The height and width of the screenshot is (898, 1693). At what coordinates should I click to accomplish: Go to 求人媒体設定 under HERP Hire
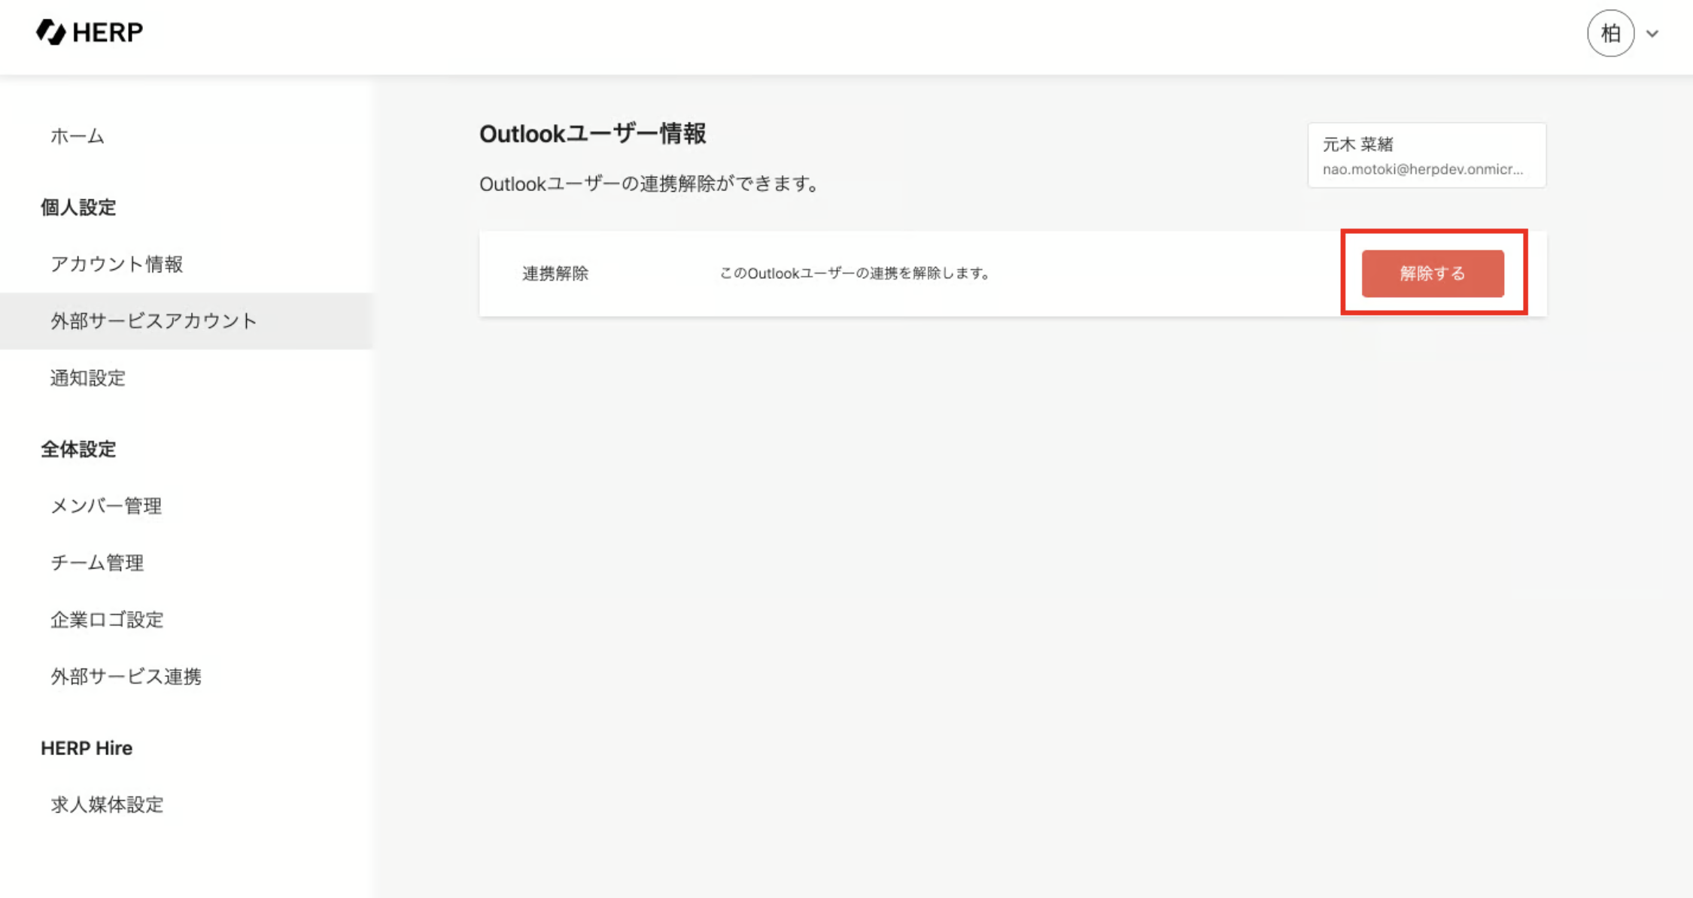pos(107,805)
